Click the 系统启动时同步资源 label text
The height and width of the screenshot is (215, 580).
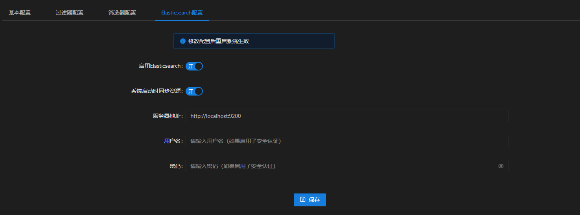156,91
